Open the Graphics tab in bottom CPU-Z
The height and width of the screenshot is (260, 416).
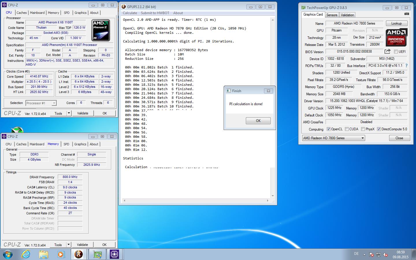pos(80,144)
